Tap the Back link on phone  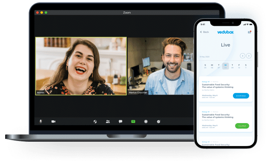click(204, 32)
